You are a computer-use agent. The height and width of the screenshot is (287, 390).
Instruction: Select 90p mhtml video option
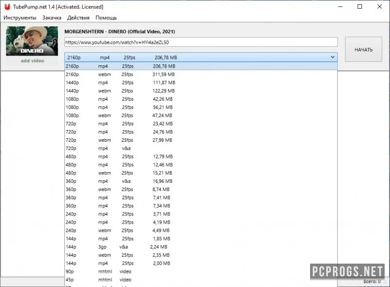201,271
